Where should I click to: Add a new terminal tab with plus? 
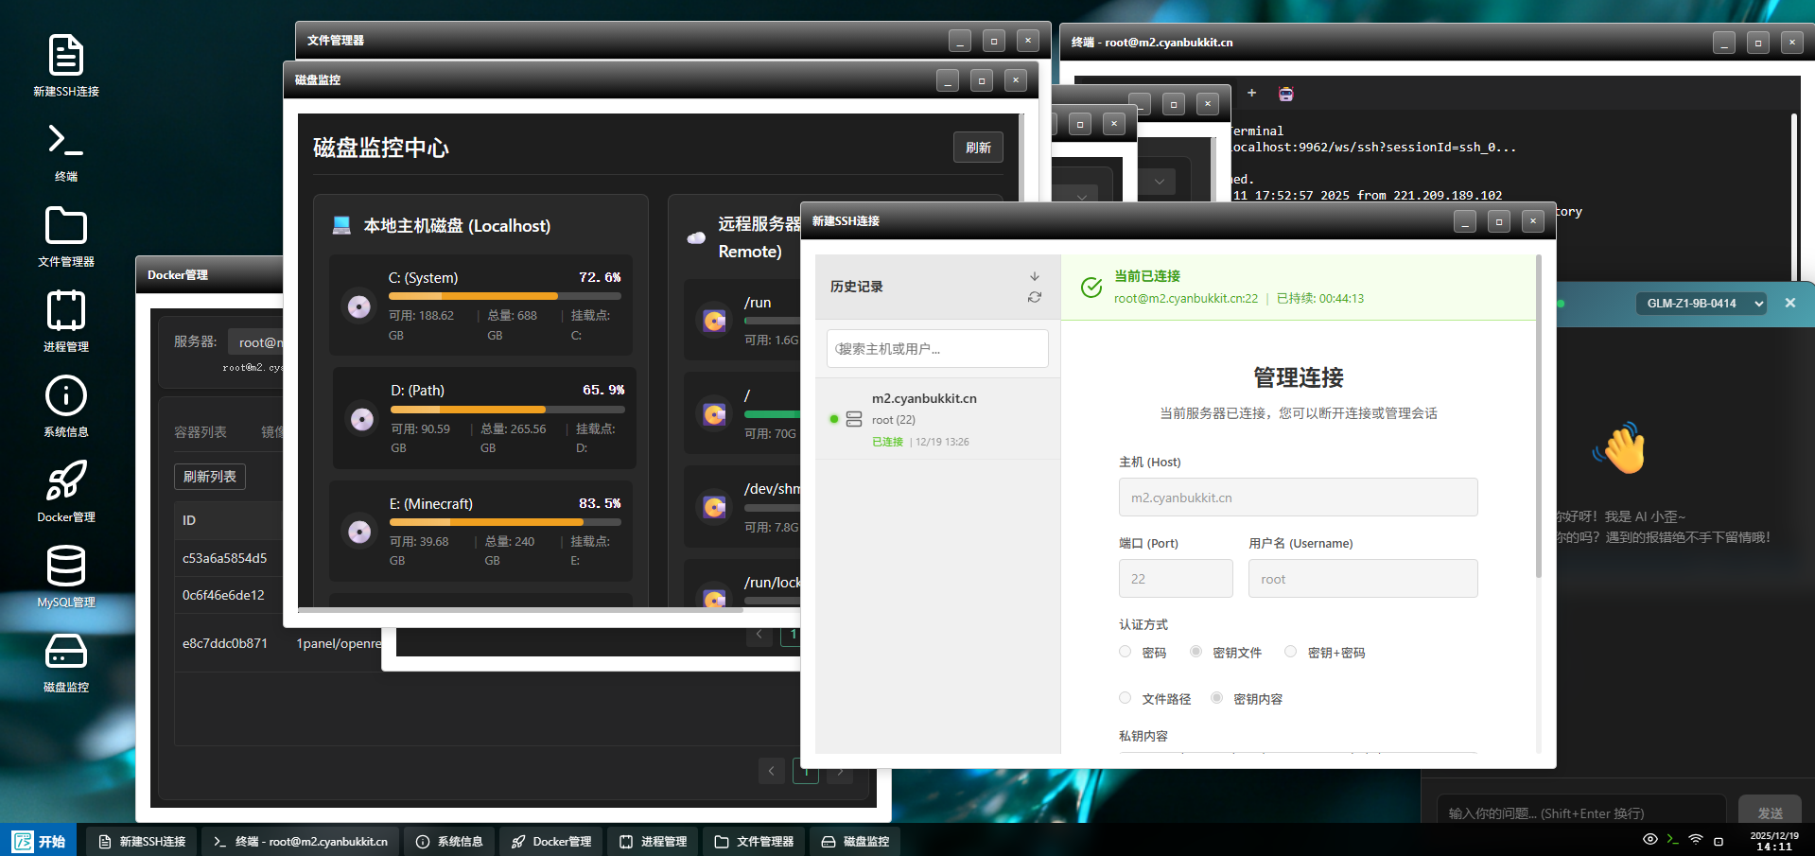1251,93
